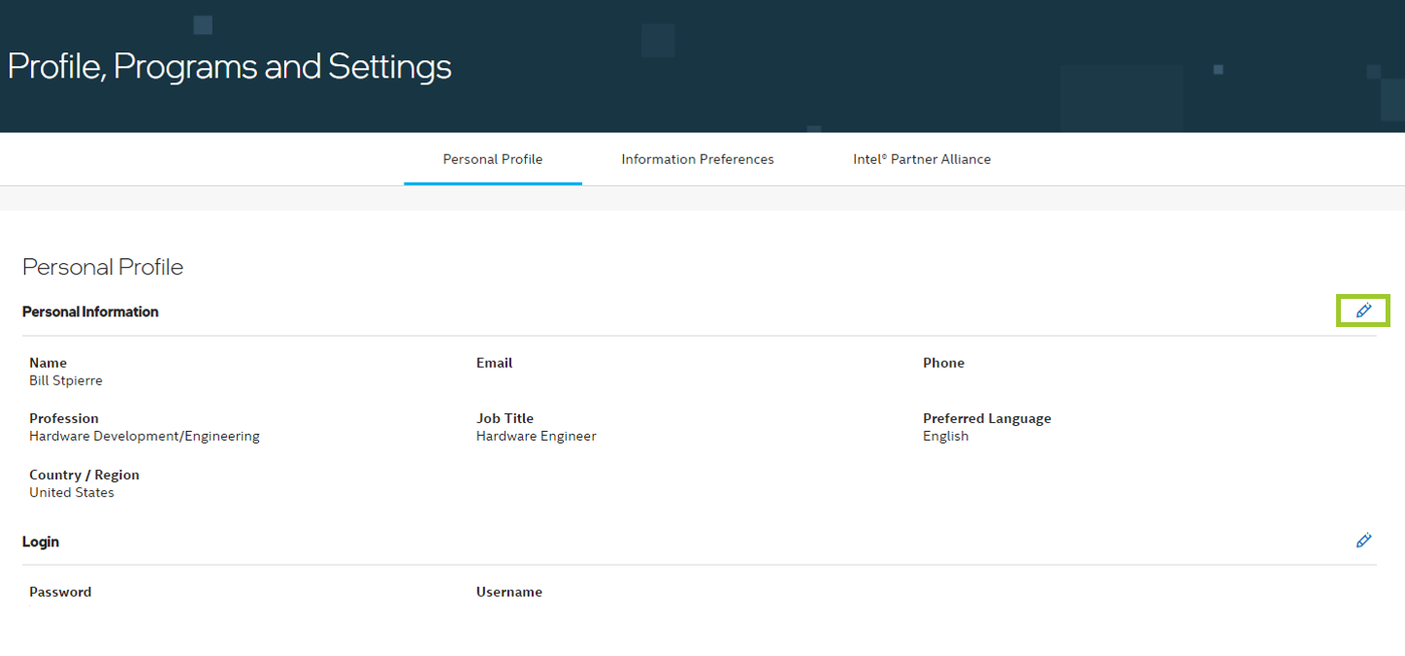The height and width of the screenshot is (656, 1405).
Task: Click the name value Bill Stpierre
Action: pos(66,380)
